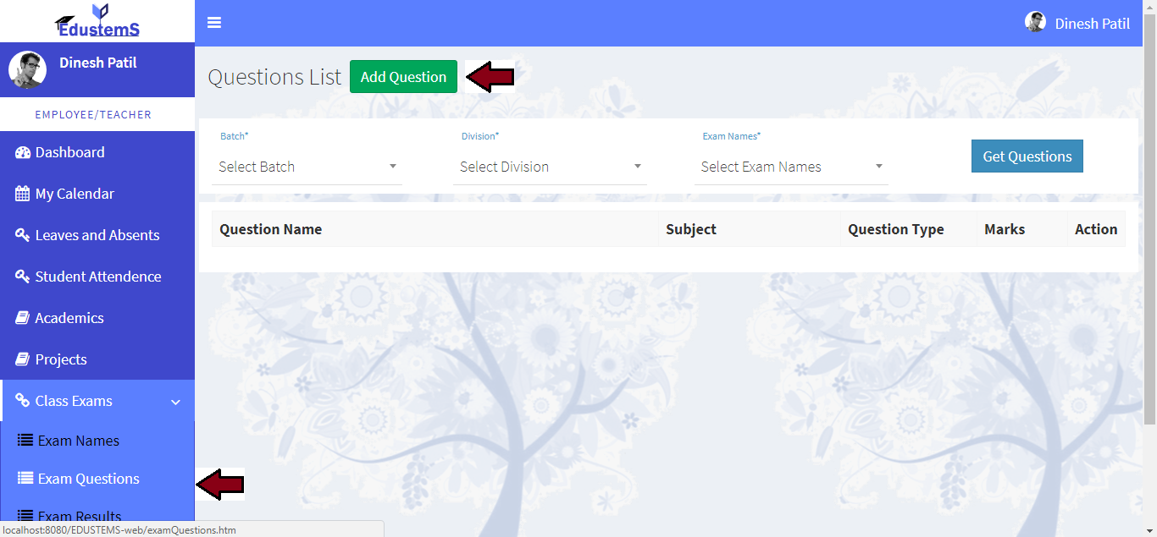Click the Leaves and Absents key icon

[23, 235]
